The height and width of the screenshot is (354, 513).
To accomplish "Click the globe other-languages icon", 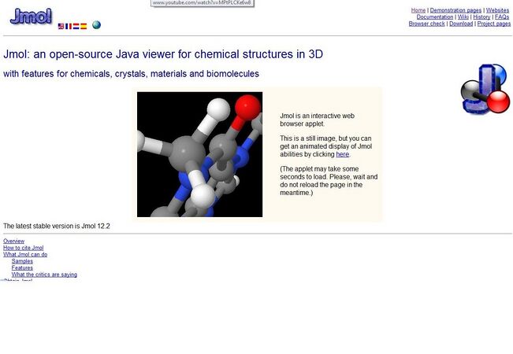I will click(x=96, y=25).
